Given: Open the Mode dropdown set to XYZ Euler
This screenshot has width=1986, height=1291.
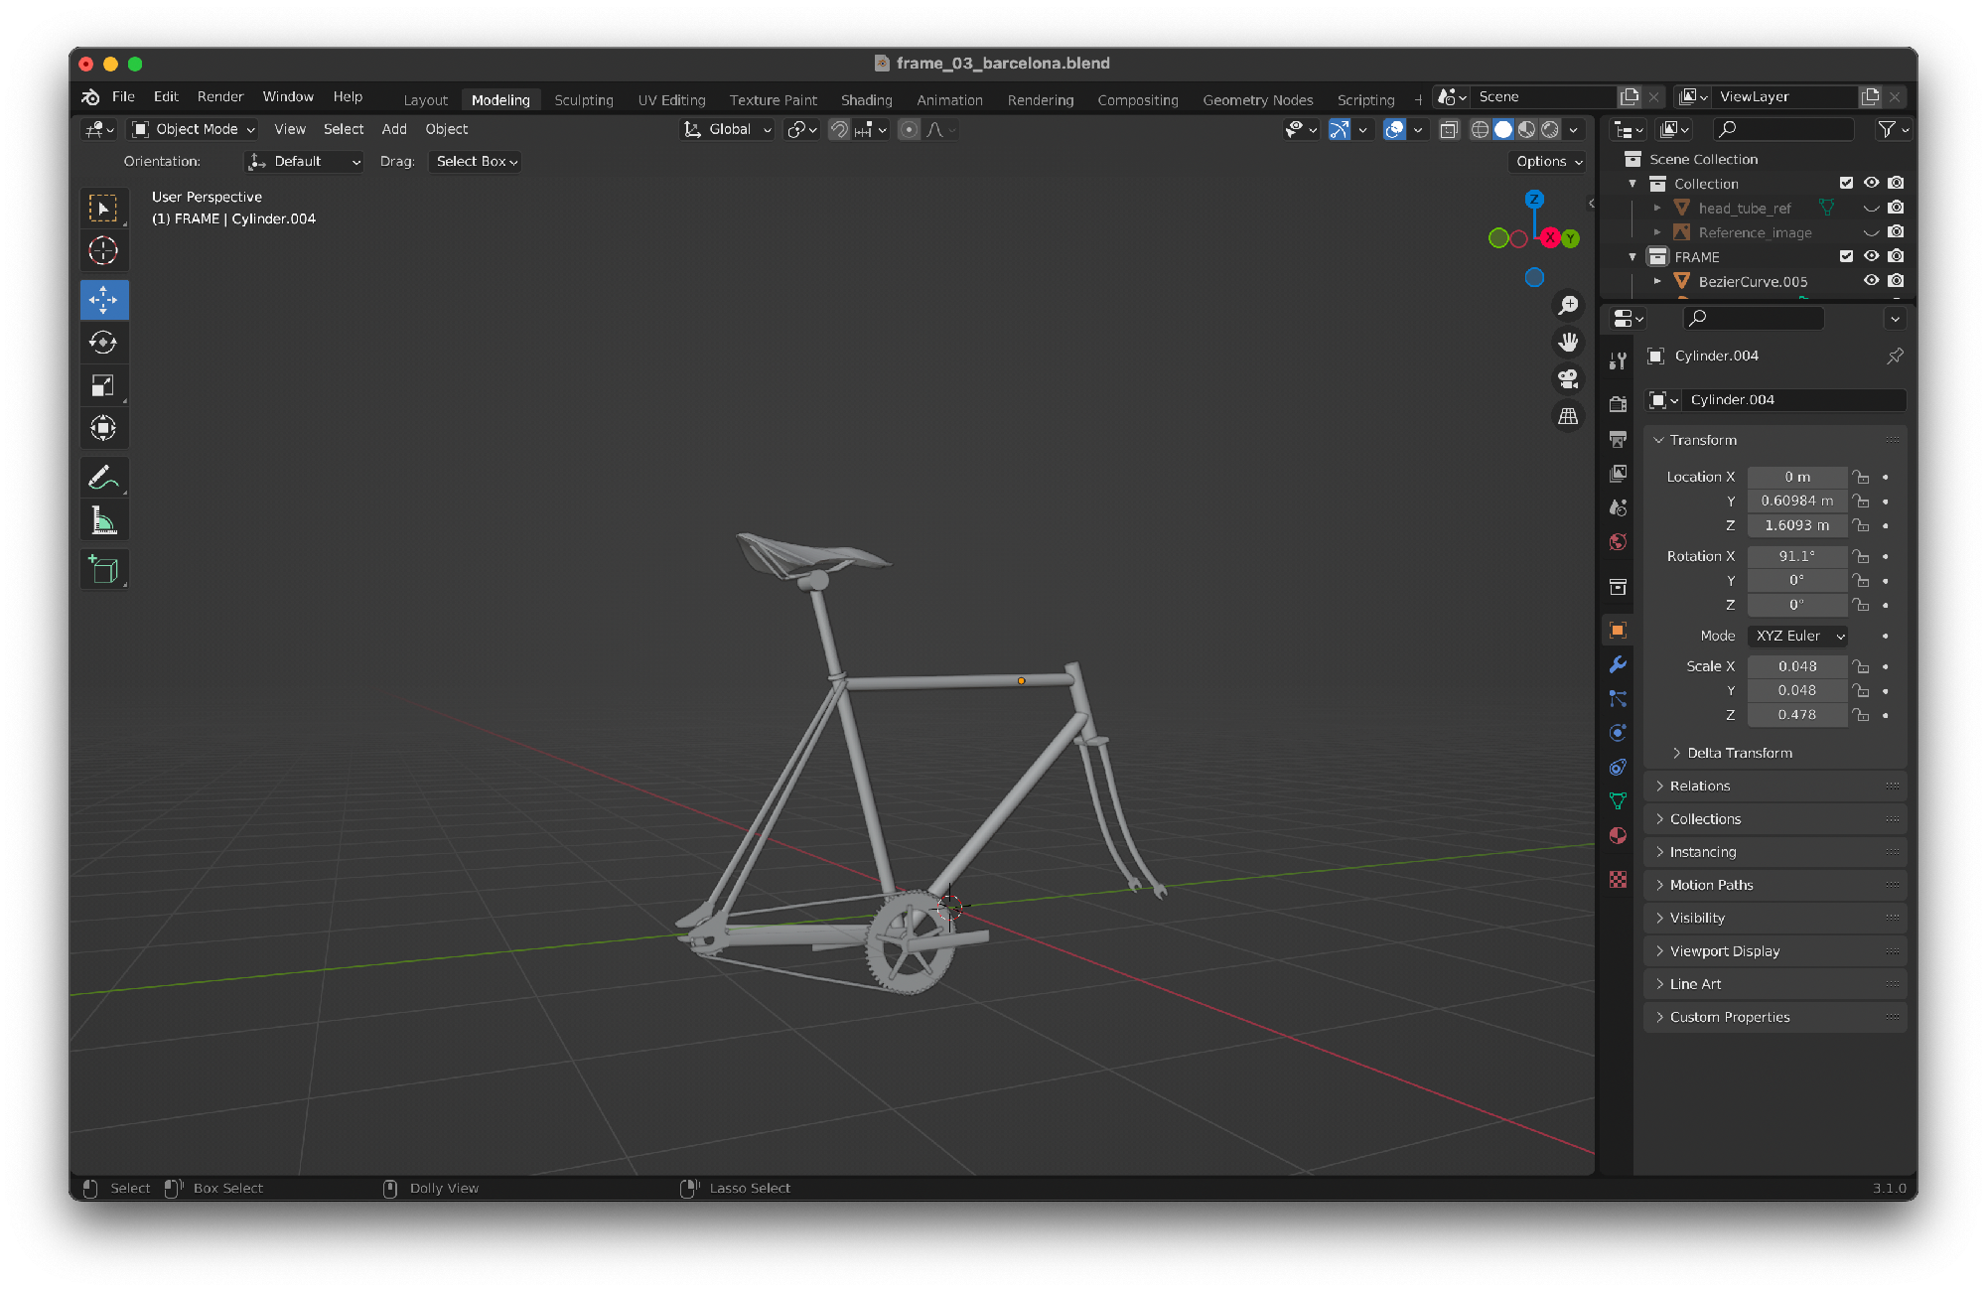Looking at the screenshot, I should tap(1797, 636).
